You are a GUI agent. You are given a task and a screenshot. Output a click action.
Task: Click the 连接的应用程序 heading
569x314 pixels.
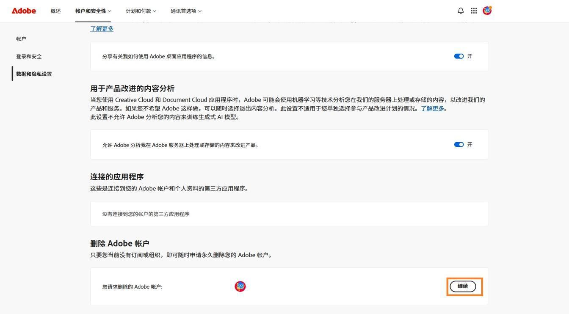tap(117, 177)
